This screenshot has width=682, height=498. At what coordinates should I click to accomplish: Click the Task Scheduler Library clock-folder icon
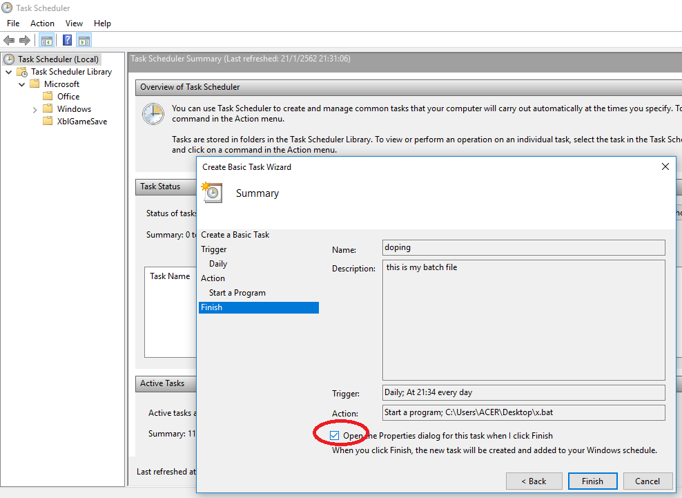point(22,72)
